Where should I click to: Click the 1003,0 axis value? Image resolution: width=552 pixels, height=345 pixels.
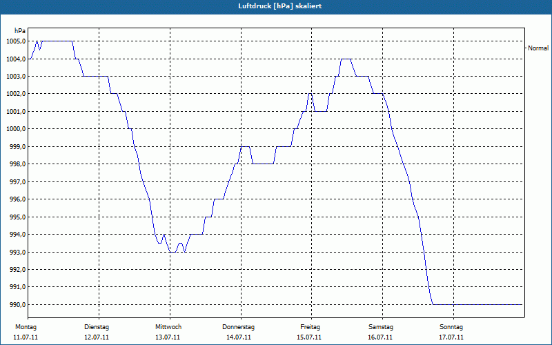[16, 77]
